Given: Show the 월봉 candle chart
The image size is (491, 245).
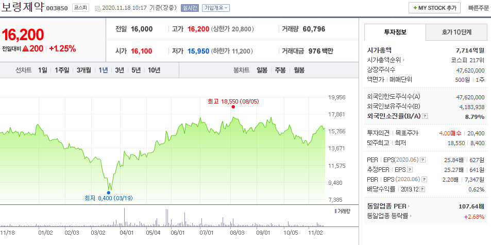Looking at the screenshot, I should (299, 70).
